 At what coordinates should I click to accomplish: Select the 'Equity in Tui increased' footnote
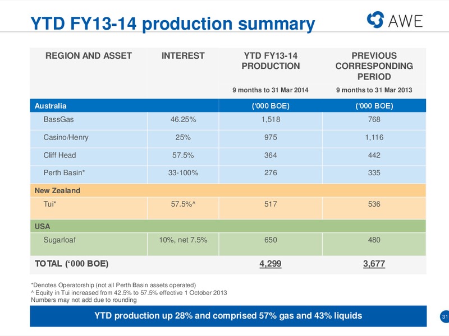pos(129,292)
